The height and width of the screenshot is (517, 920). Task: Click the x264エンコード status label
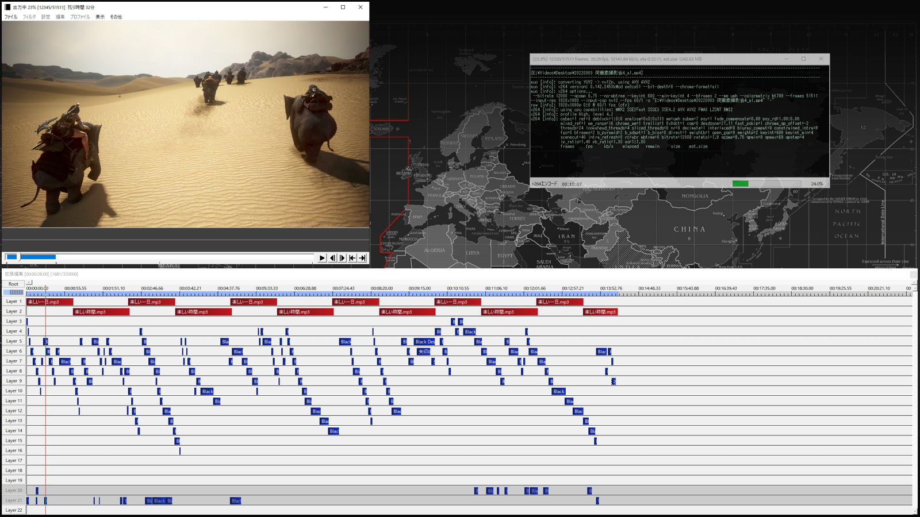(x=544, y=184)
